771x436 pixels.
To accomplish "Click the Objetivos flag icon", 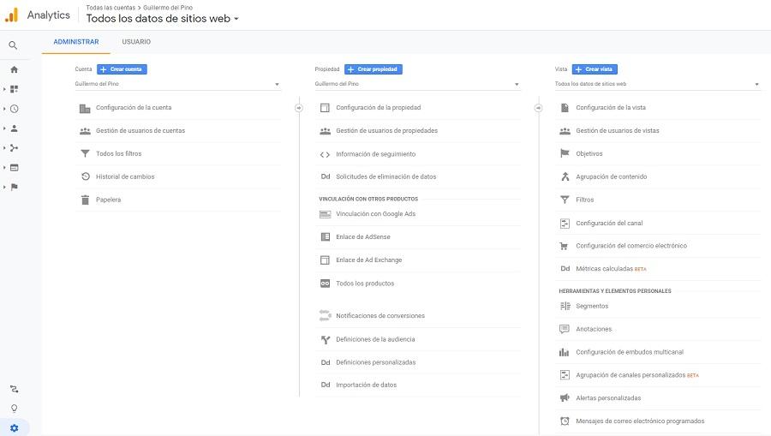I will point(565,153).
